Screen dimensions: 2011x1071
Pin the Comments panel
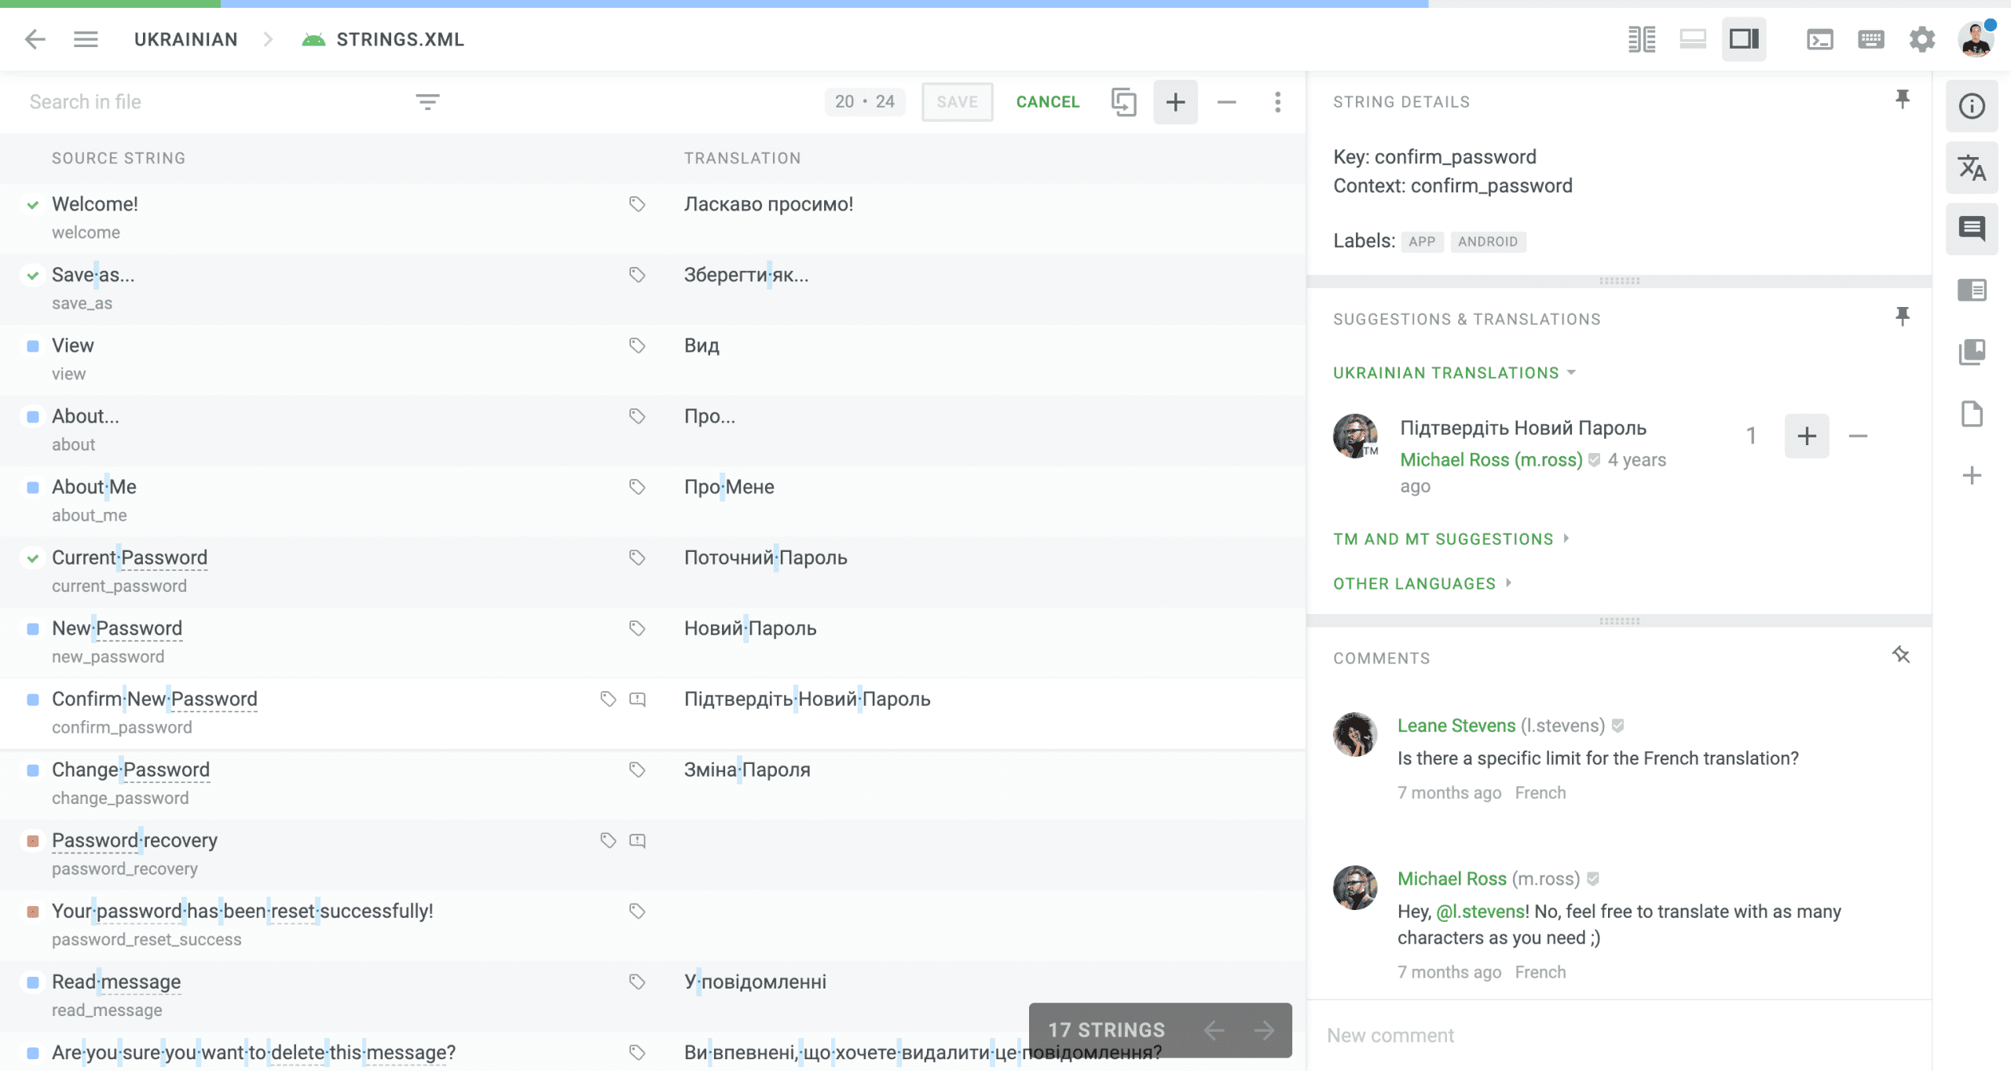coord(1901,655)
